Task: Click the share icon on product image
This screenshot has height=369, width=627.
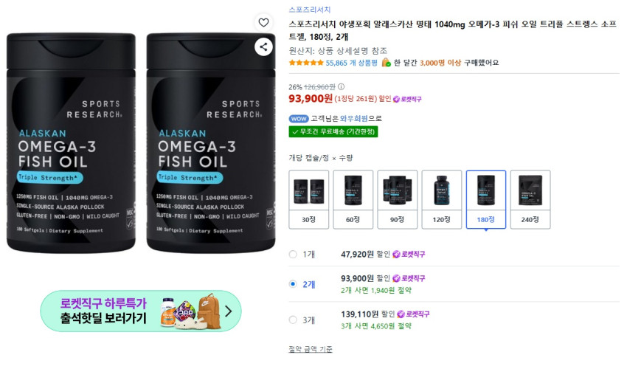Action: click(x=263, y=46)
